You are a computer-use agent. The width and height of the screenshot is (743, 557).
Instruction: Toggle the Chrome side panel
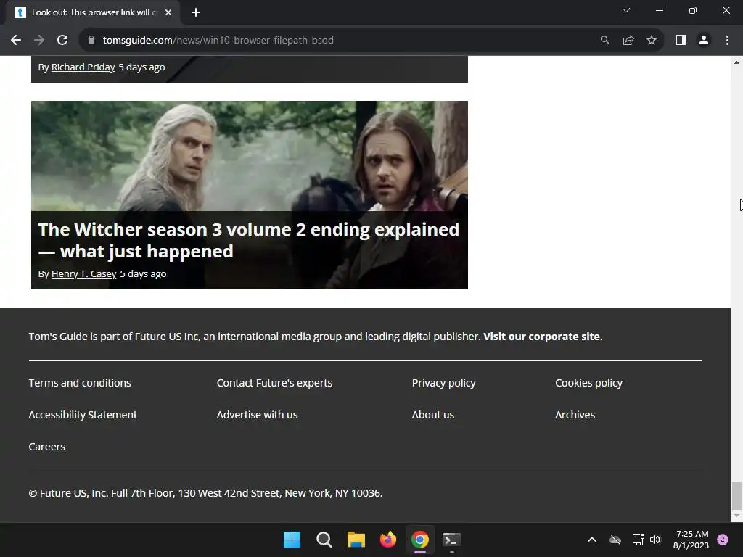point(681,41)
